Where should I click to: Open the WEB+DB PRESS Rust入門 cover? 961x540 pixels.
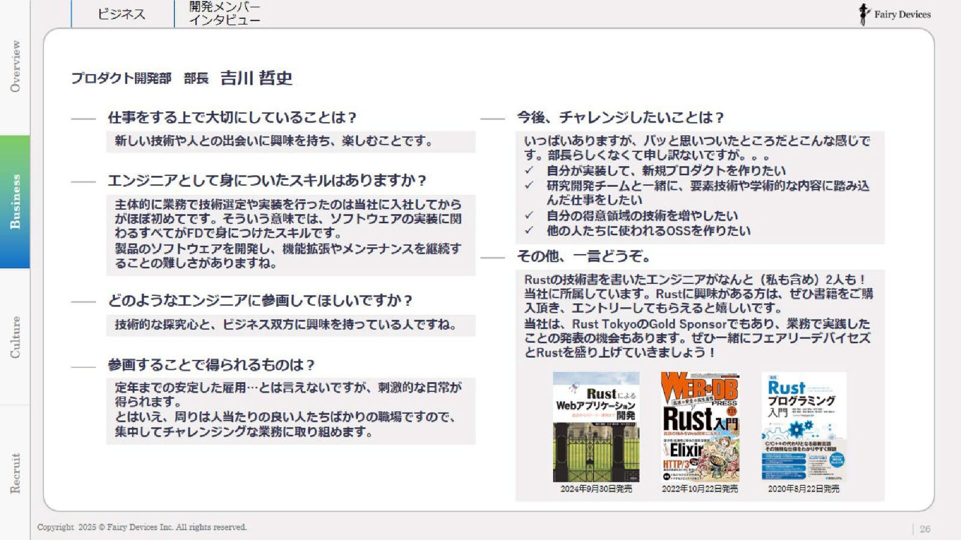(x=700, y=427)
